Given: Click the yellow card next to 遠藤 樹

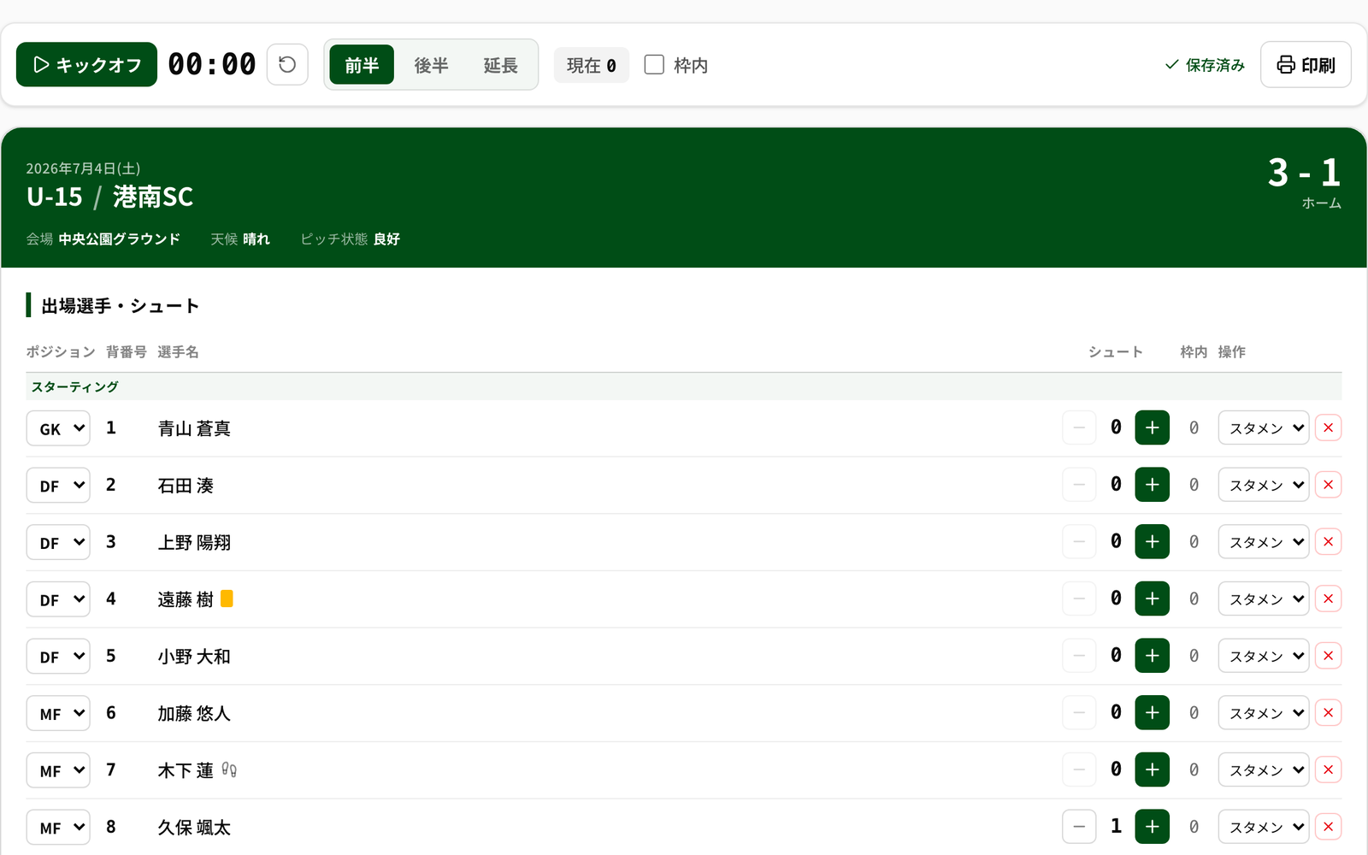Looking at the screenshot, I should click(x=227, y=598).
